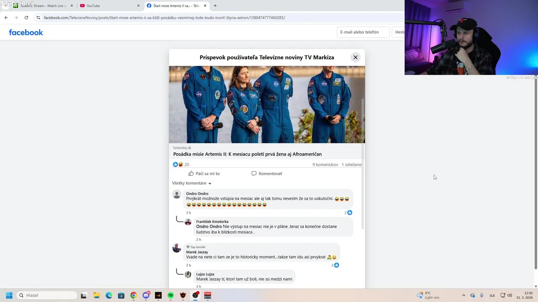Click the 3 h timestamp under Ondro Ondro's comment
Screen dimensions: 538x302
[x=188, y=213]
